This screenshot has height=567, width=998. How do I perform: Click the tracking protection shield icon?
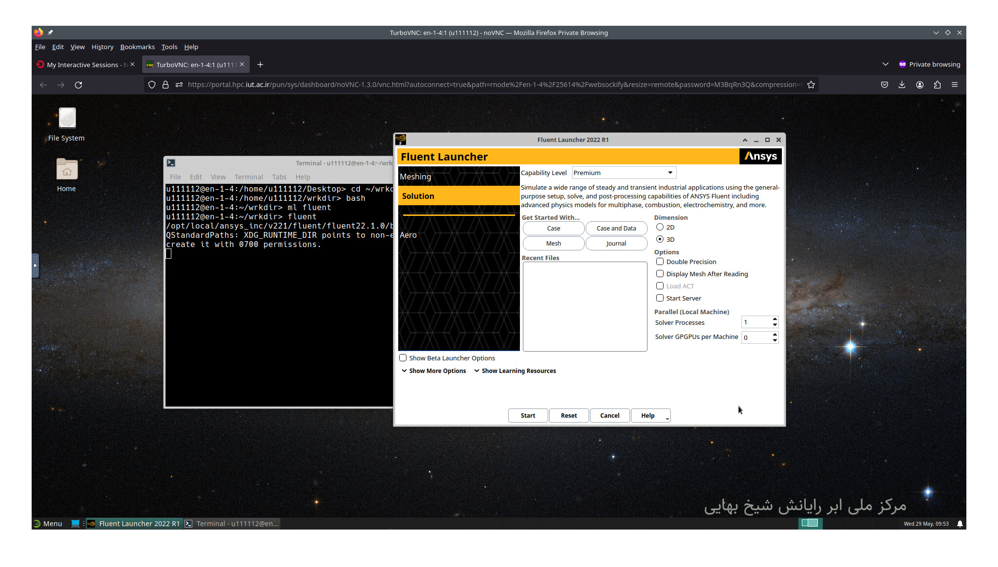[x=152, y=85]
